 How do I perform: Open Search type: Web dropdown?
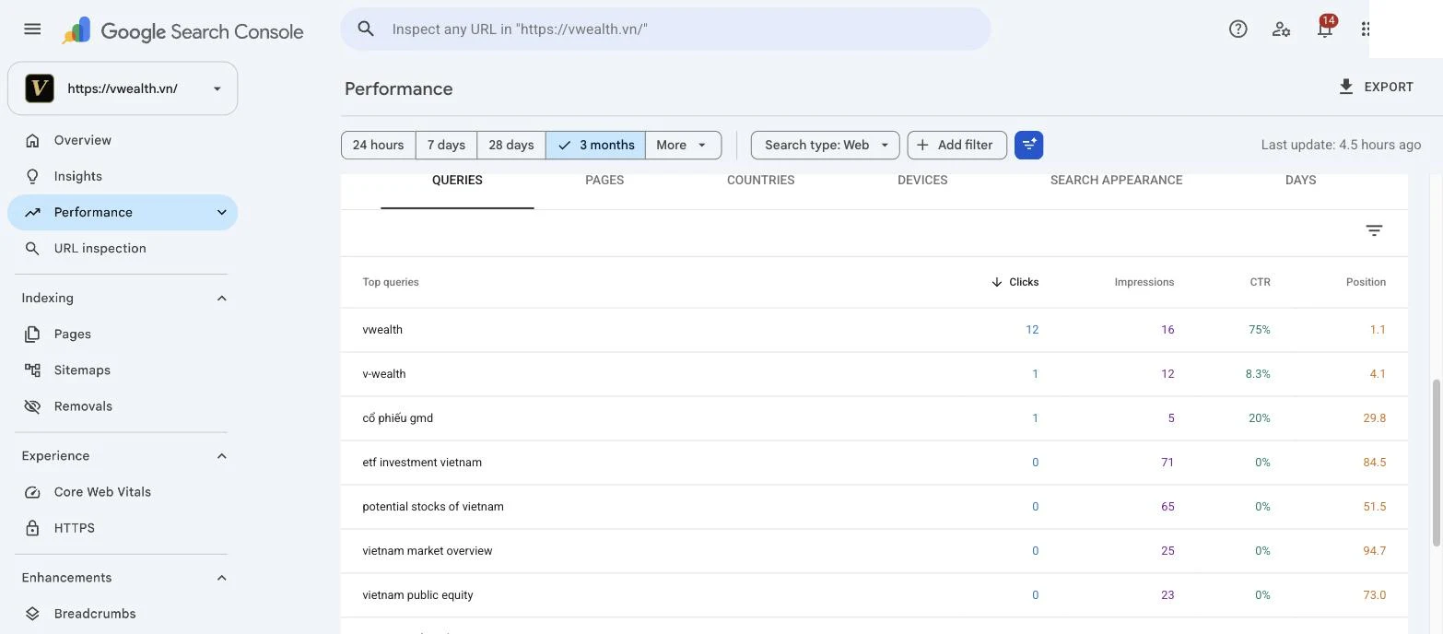[x=826, y=145]
